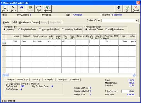Select the Inventory line type radio

tap(4, 30)
